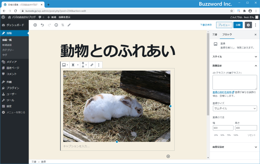
Task: Open the ユーザー menu
Action: pos(14,94)
